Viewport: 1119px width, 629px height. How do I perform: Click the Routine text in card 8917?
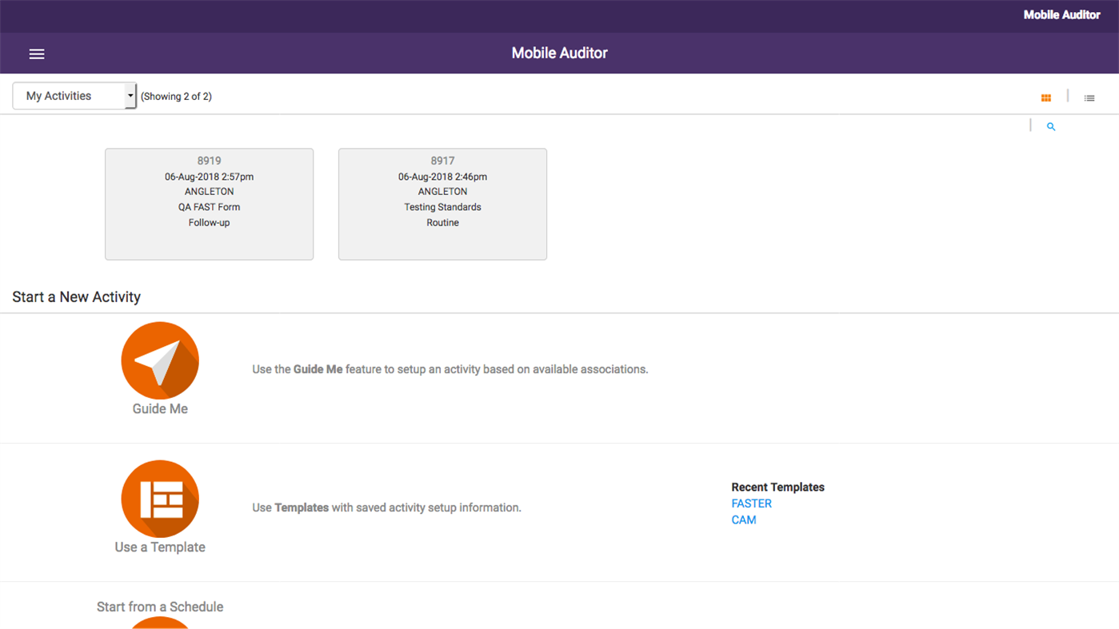coord(442,223)
